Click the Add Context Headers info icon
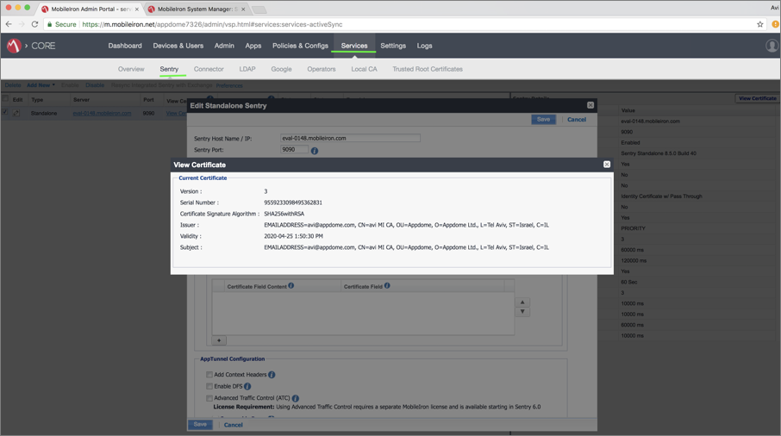Screen dimensions: 781x436 click(272, 375)
